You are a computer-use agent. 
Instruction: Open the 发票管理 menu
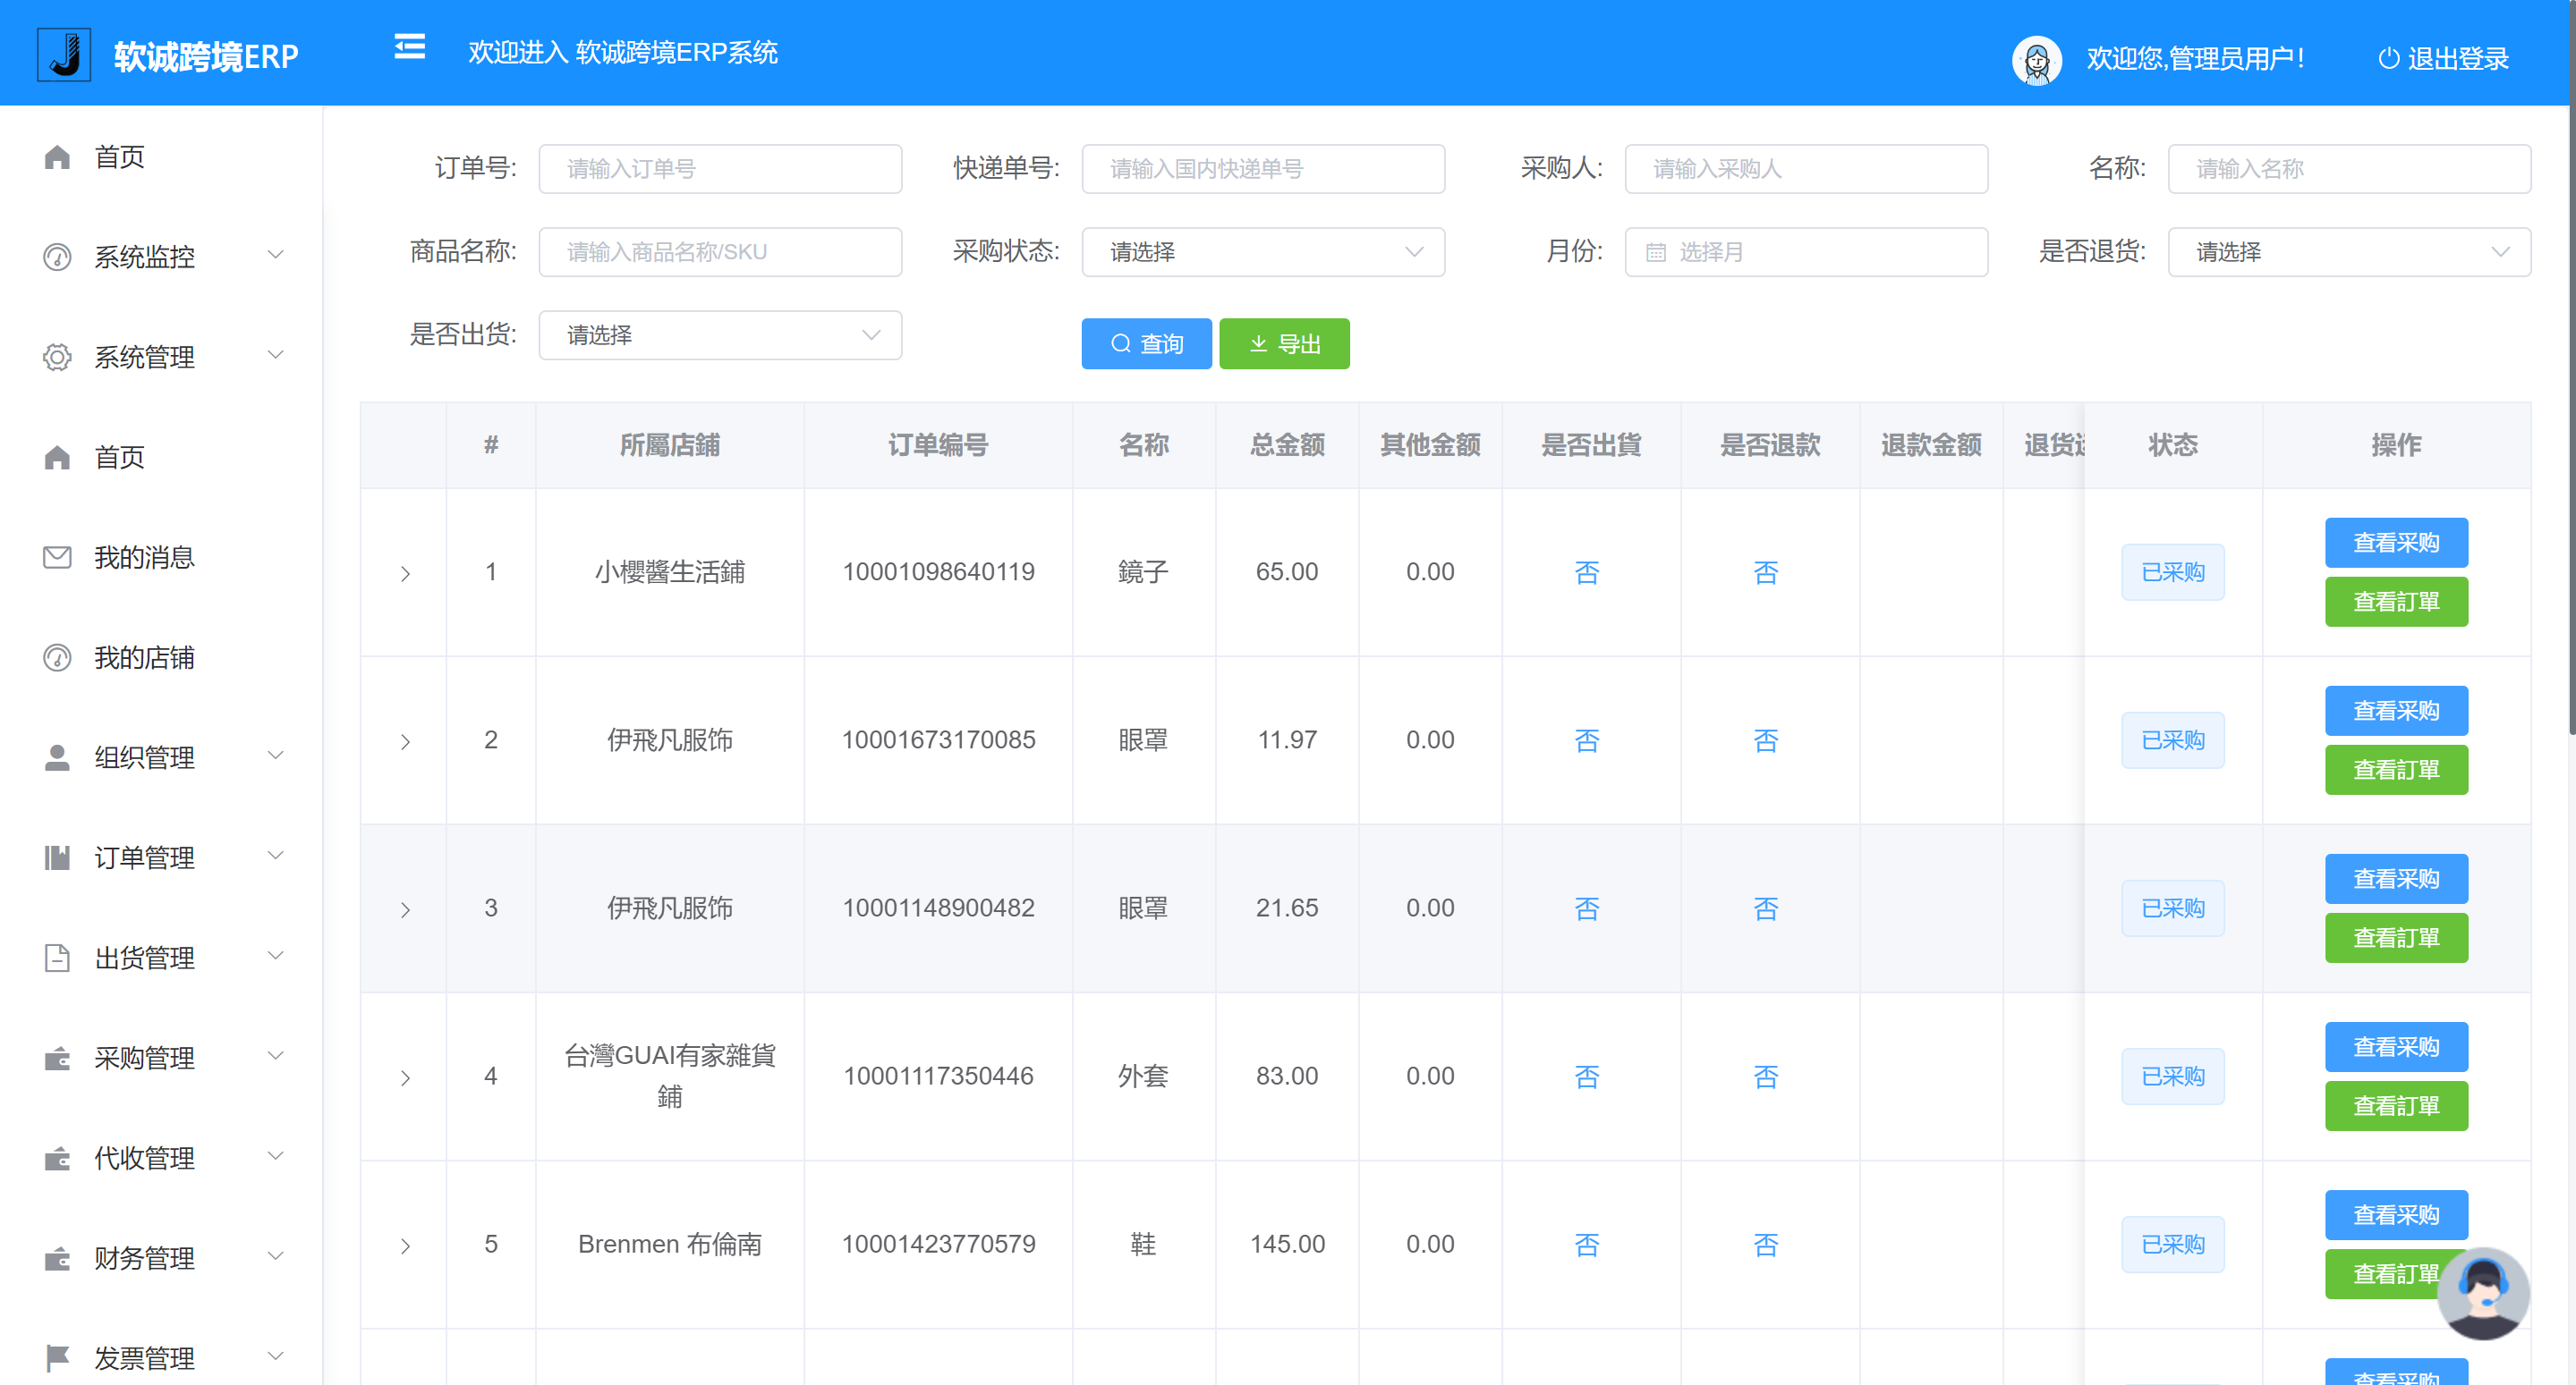pos(162,1357)
